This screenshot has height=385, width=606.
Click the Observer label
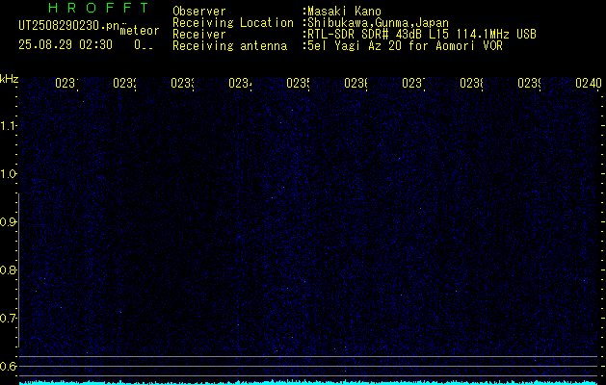tap(199, 12)
